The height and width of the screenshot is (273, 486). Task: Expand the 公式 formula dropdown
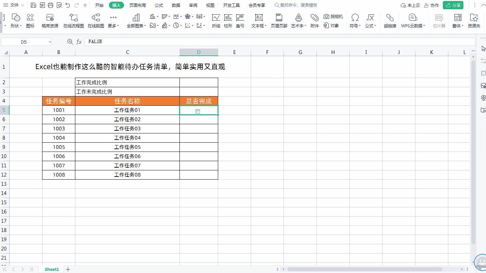click(370, 21)
